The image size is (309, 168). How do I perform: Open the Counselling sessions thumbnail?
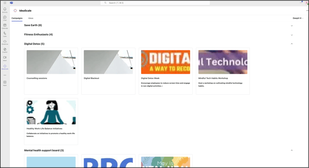pos(51,62)
